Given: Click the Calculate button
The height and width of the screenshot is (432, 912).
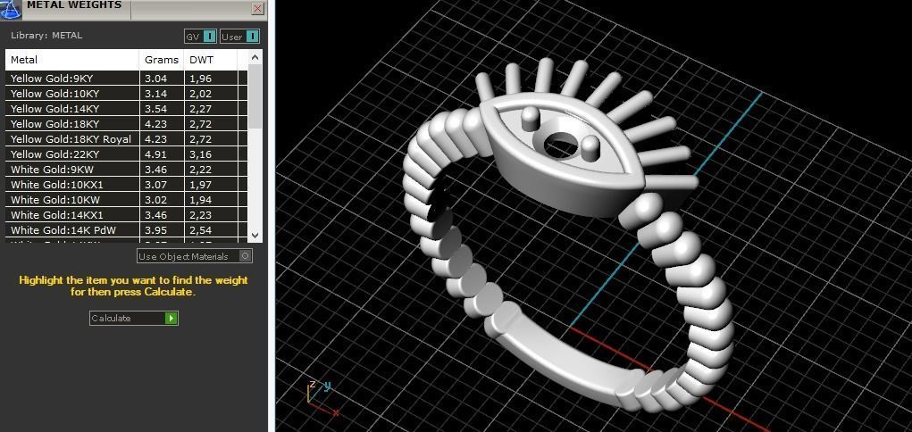Looking at the screenshot, I should tap(134, 318).
